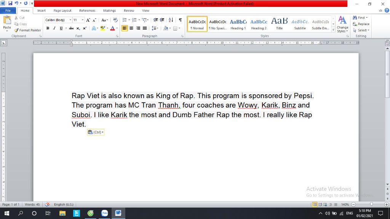The width and height of the screenshot is (390, 219).
Task: Open Word Help question mark
Action: click(387, 10)
